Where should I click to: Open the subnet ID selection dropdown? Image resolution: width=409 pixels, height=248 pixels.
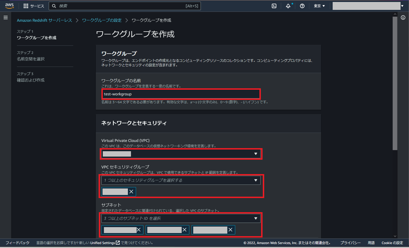(x=181, y=218)
